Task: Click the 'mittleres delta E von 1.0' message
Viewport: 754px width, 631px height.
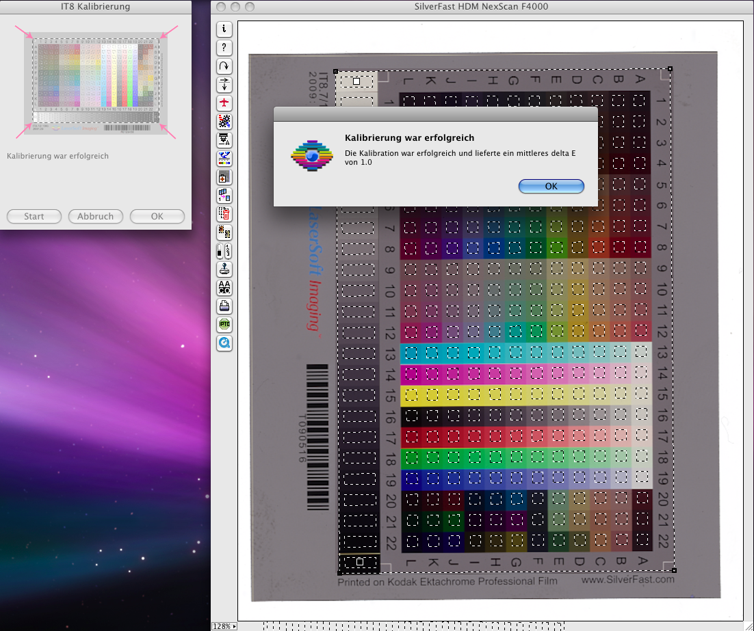Action: click(460, 158)
